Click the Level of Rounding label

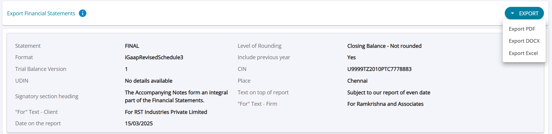[259, 46]
